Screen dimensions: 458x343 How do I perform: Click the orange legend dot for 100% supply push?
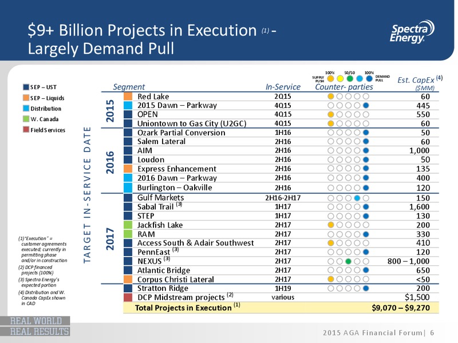coord(330,78)
